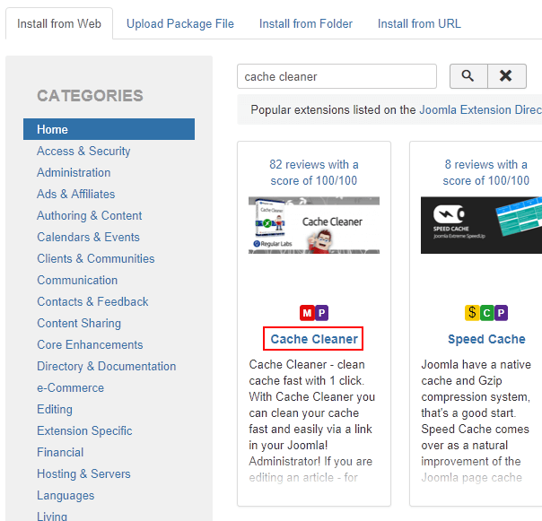Select the Administration category
Screen dimensions: 542x521
coord(74,172)
